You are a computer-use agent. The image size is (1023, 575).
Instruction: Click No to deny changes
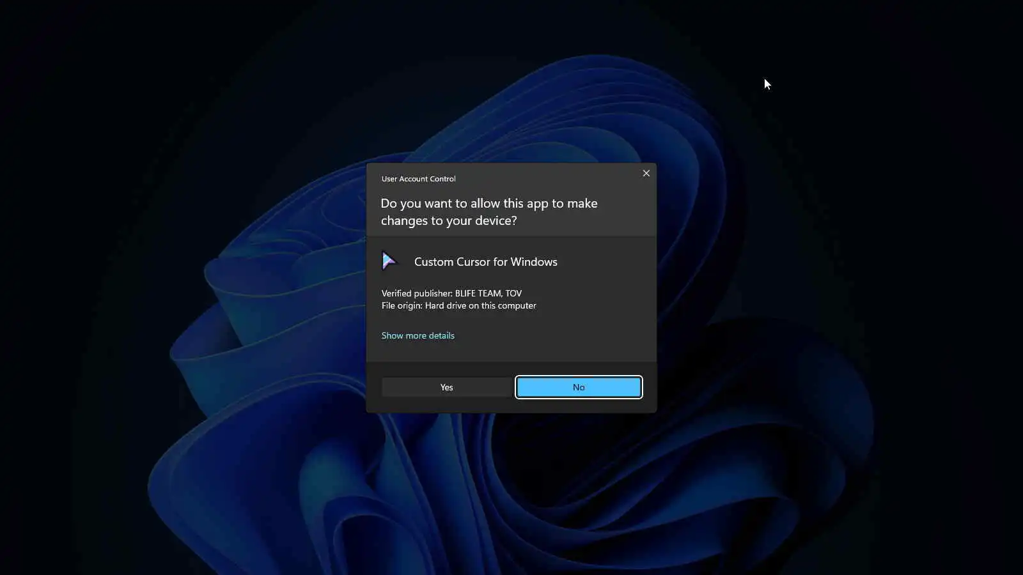pos(579,387)
